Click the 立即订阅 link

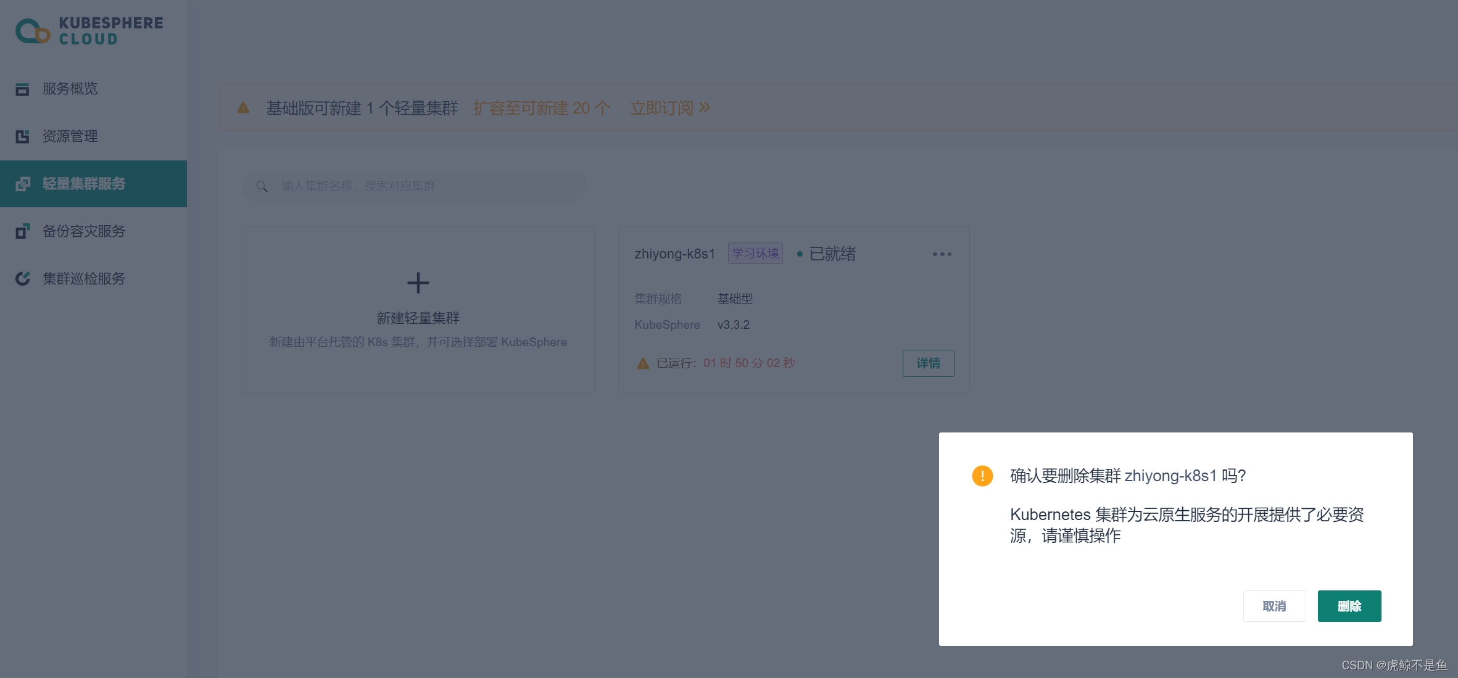[x=670, y=108]
